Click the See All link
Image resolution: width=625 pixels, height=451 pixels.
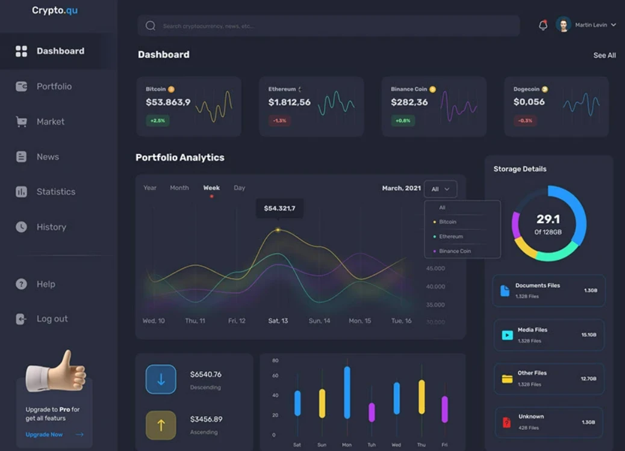[605, 55]
